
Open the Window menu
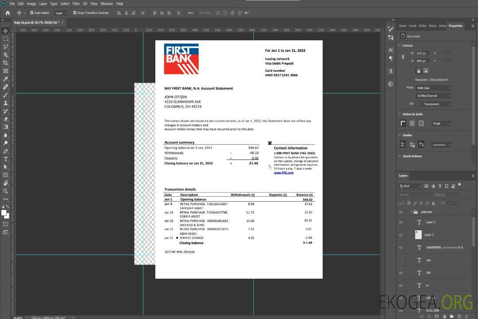click(107, 4)
